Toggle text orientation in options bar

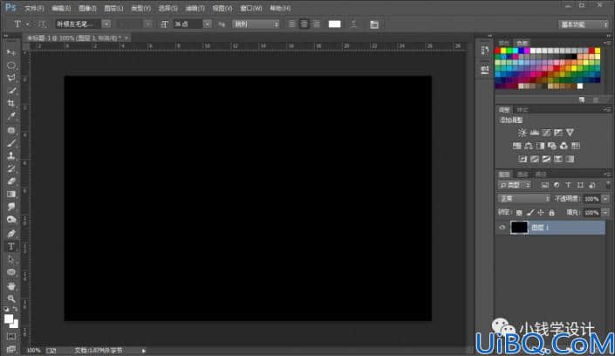pyautogui.click(x=42, y=24)
